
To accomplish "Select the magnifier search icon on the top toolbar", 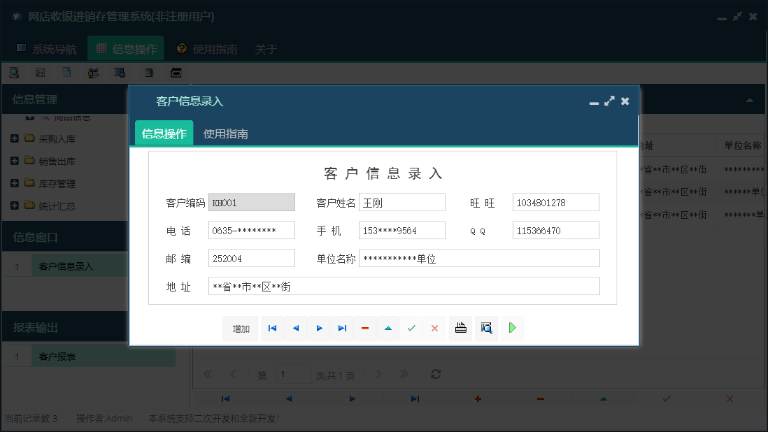I will pyautogui.click(x=13, y=72).
